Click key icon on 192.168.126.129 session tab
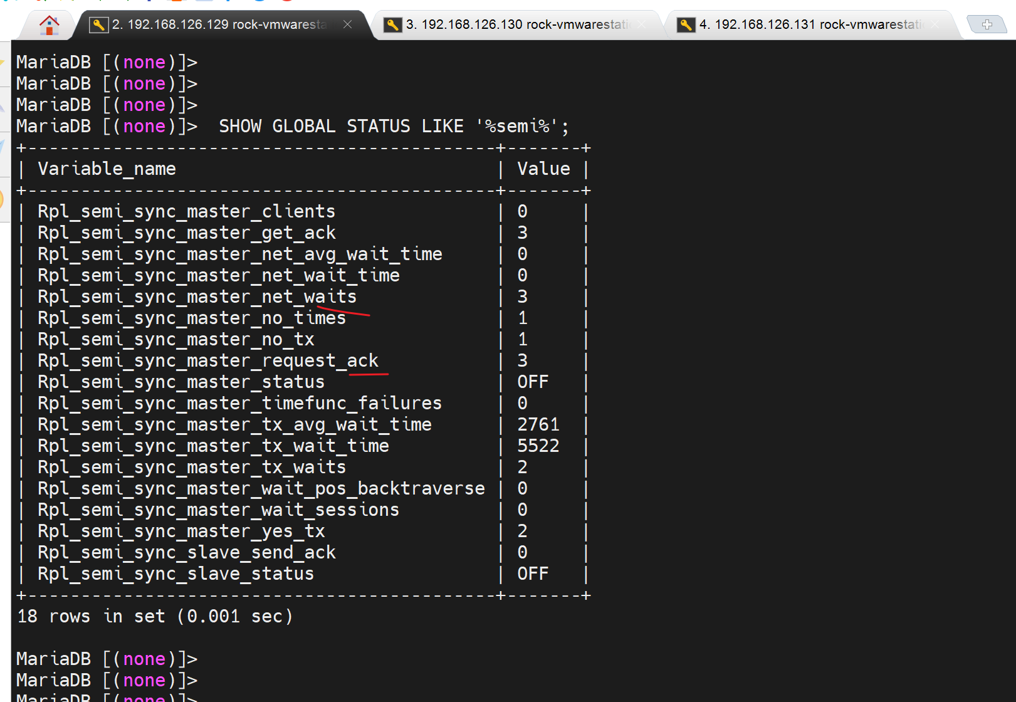 [98, 25]
